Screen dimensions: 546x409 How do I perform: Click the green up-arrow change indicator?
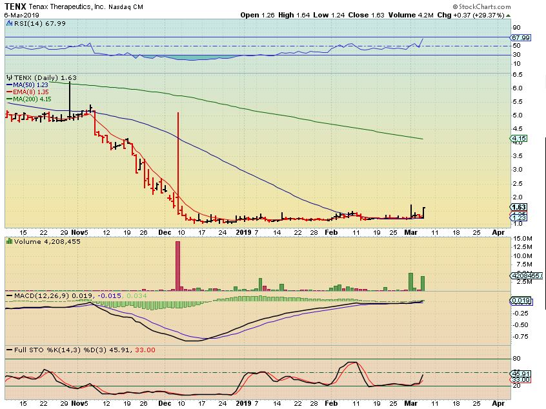click(509, 15)
